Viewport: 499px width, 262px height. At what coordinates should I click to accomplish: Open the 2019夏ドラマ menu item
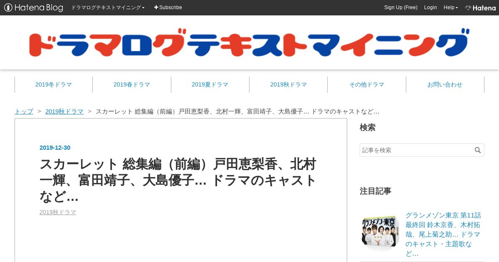[x=210, y=84]
